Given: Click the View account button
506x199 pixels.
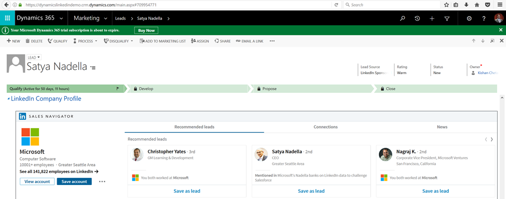Looking at the screenshot, I should pyautogui.click(x=37, y=181).
